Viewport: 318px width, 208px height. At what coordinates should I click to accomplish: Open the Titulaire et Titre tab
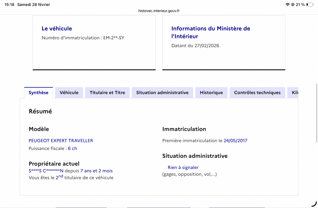click(107, 93)
